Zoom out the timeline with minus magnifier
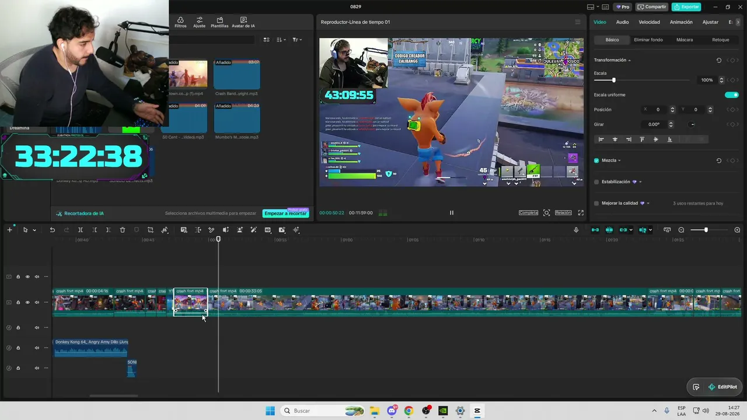 point(681,230)
